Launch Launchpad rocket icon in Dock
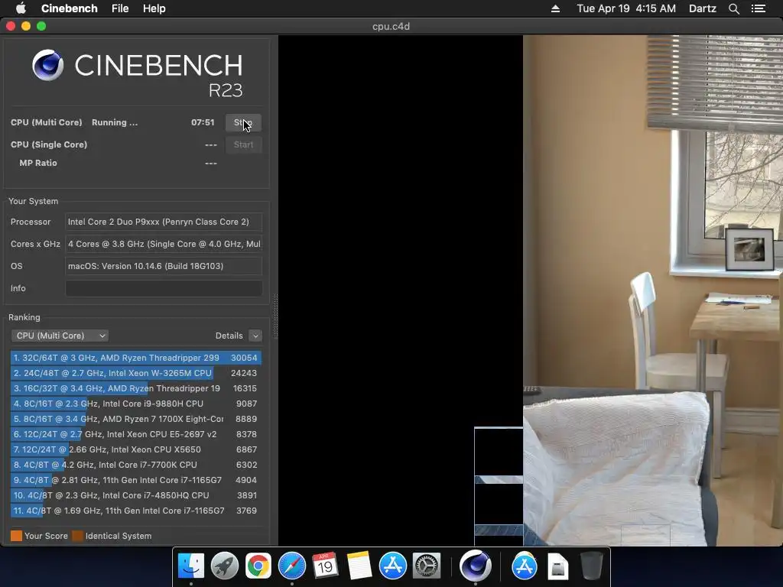This screenshot has height=587, width=783. tap(224, 566)
